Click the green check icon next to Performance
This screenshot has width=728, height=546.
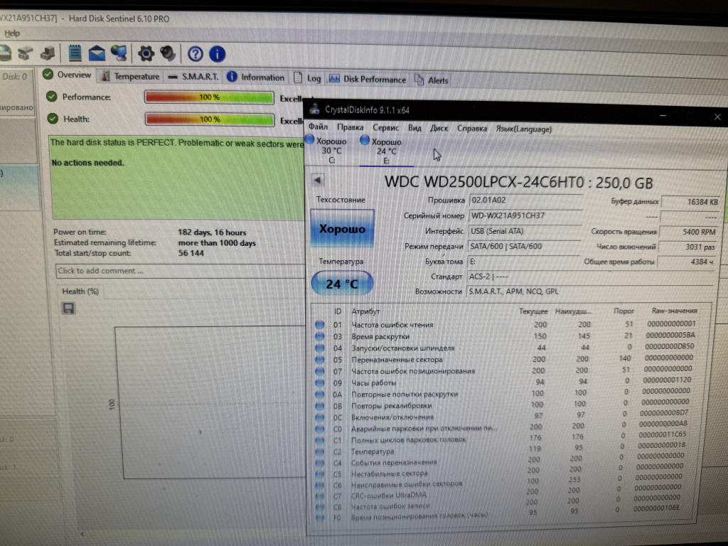click(x=51, y=97)
